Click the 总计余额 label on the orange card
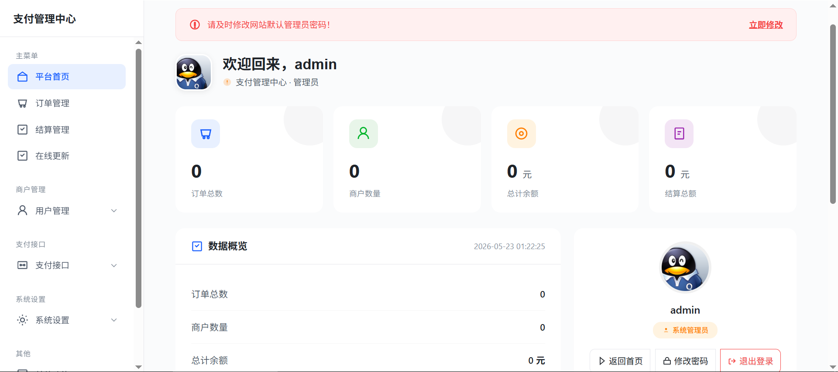Viewport: 838px width, 372px height. coord(522,193)
